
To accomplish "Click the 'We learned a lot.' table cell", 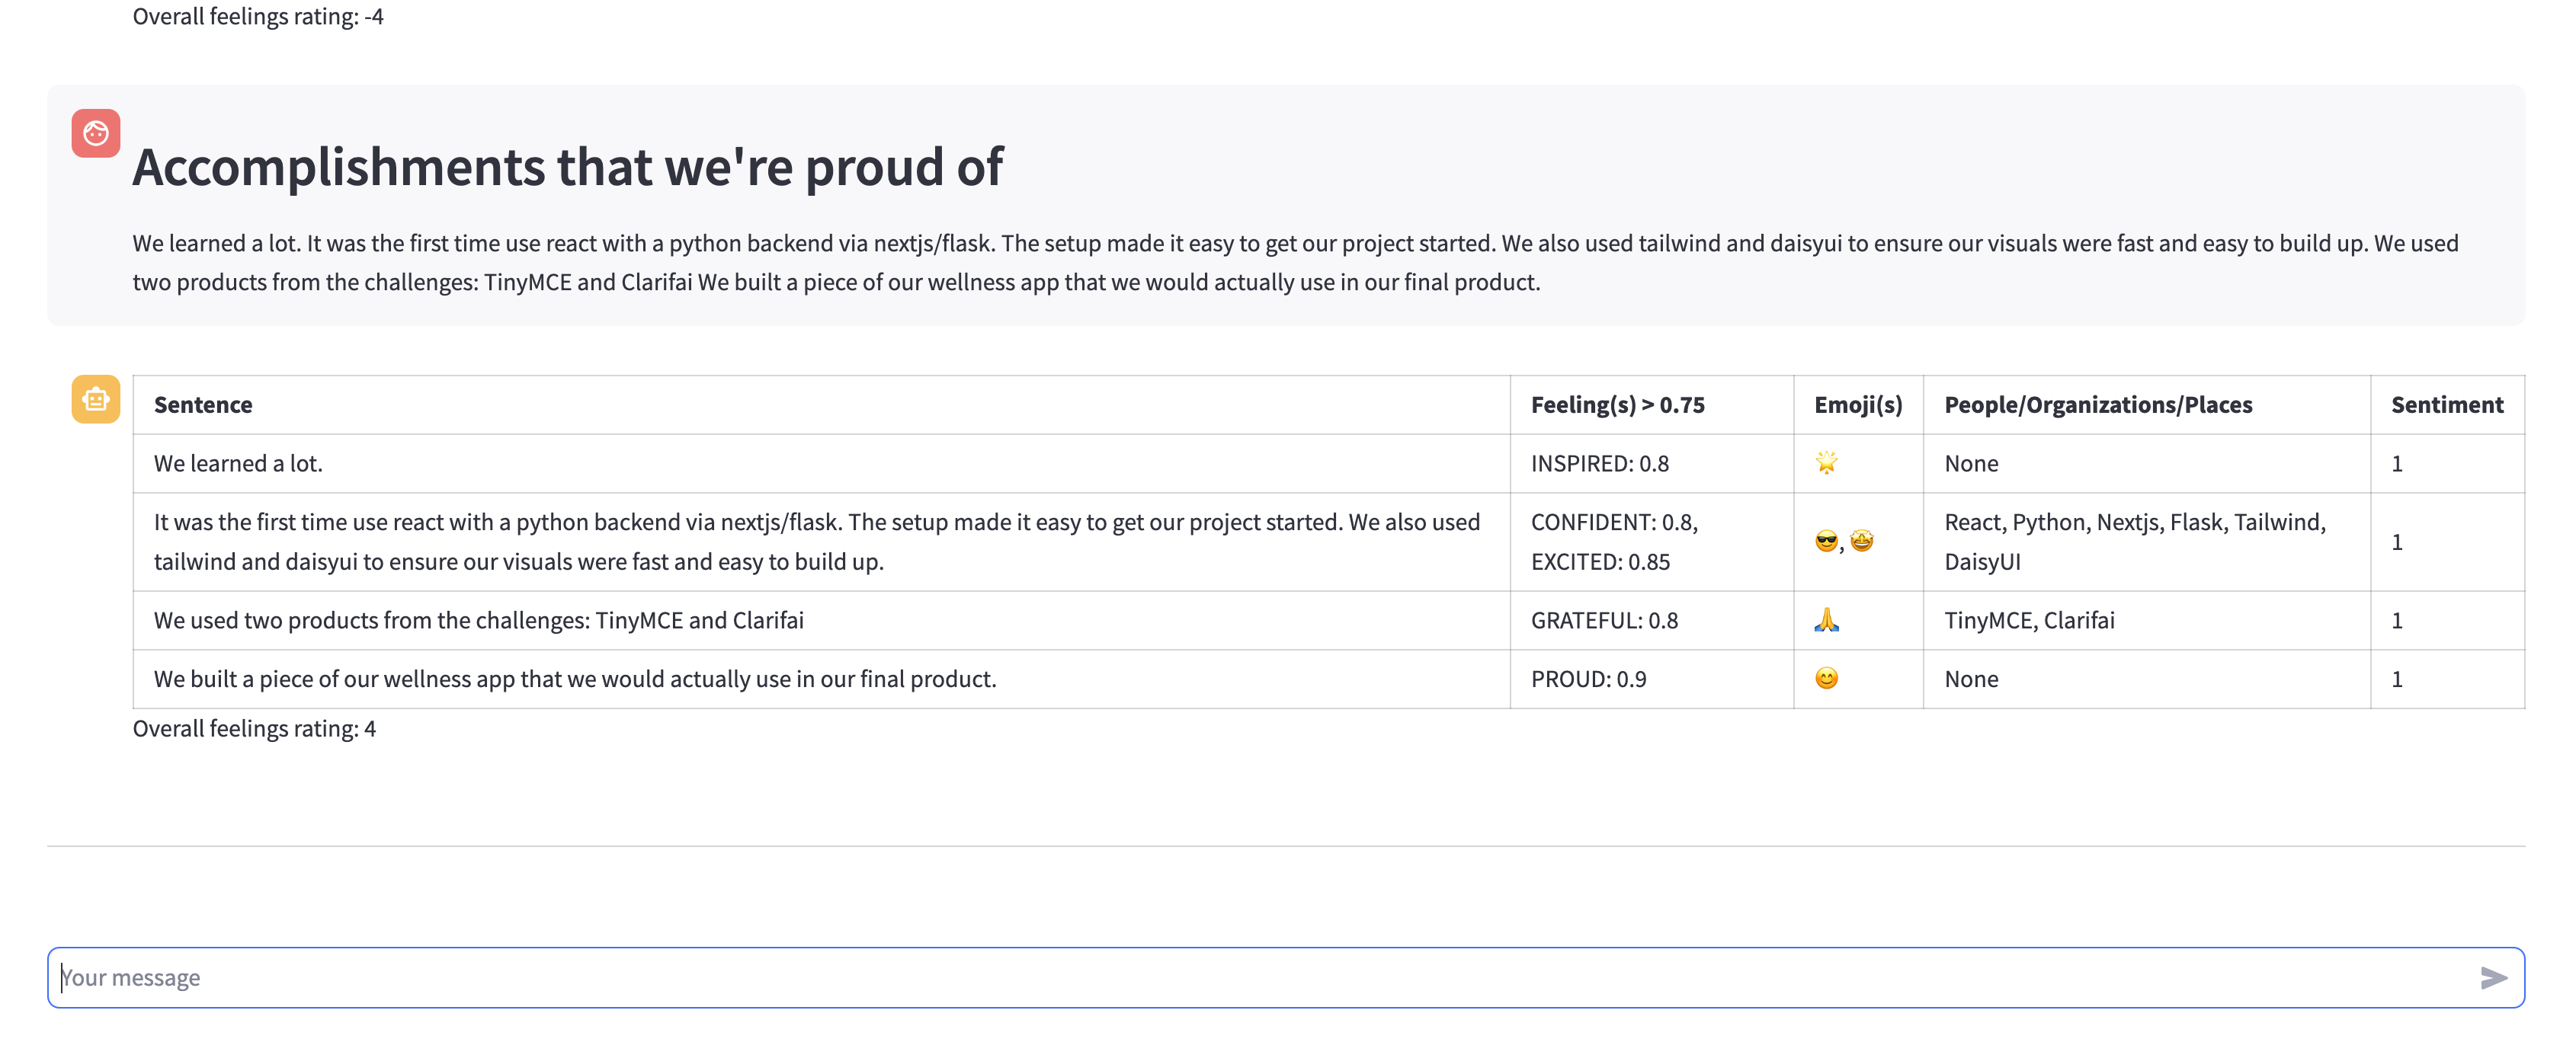I will tap(238, 464).
